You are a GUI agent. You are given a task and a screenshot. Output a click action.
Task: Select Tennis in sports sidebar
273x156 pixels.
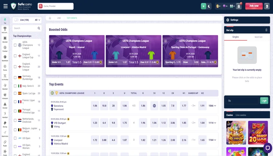[x=5, y=68]
